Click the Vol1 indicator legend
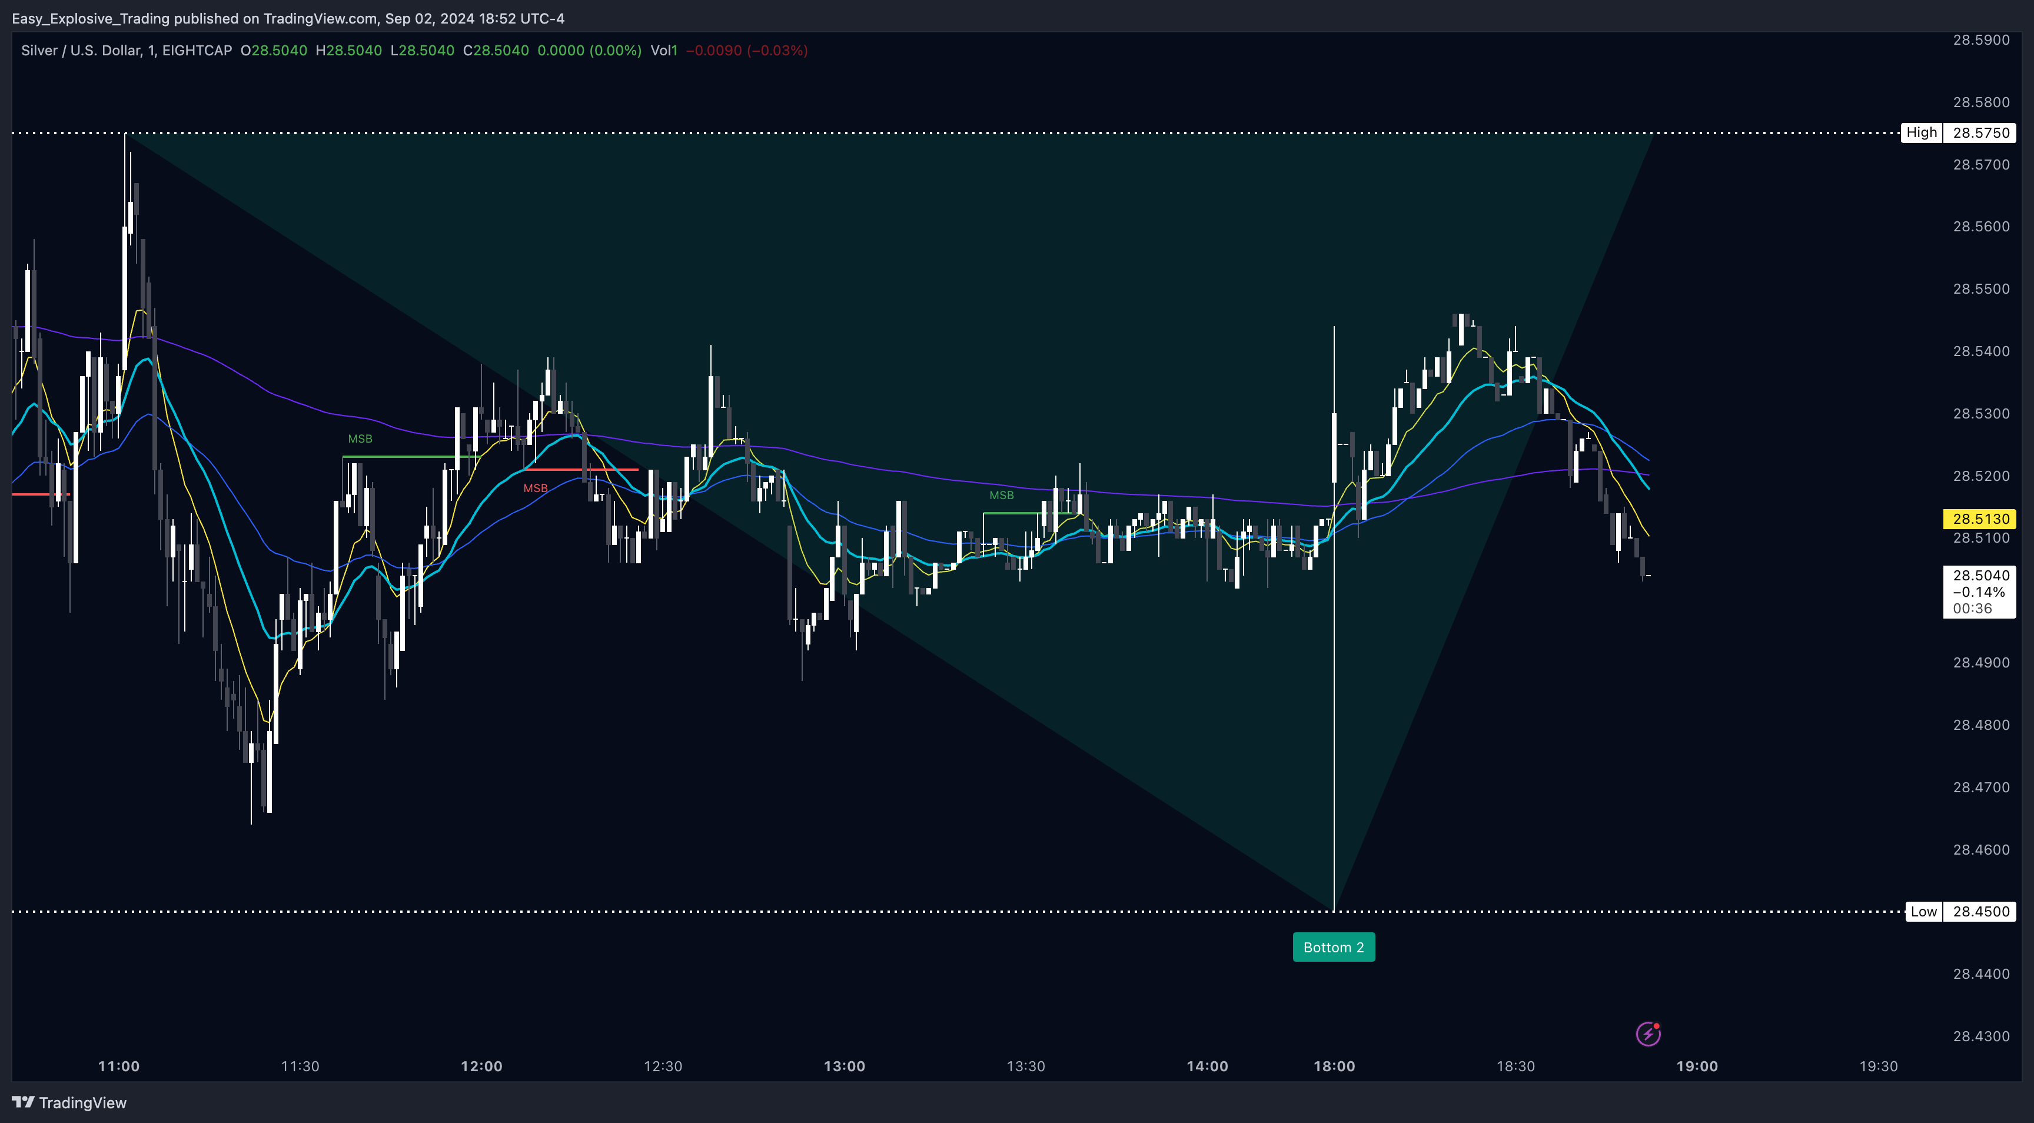 point(664,51)
